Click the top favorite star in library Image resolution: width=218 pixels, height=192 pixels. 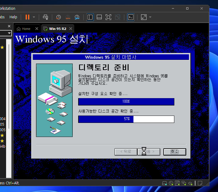click(2, 47)
